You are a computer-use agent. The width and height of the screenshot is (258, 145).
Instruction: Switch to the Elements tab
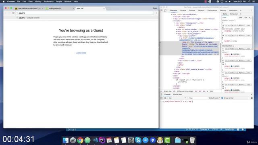pos(173,10)
